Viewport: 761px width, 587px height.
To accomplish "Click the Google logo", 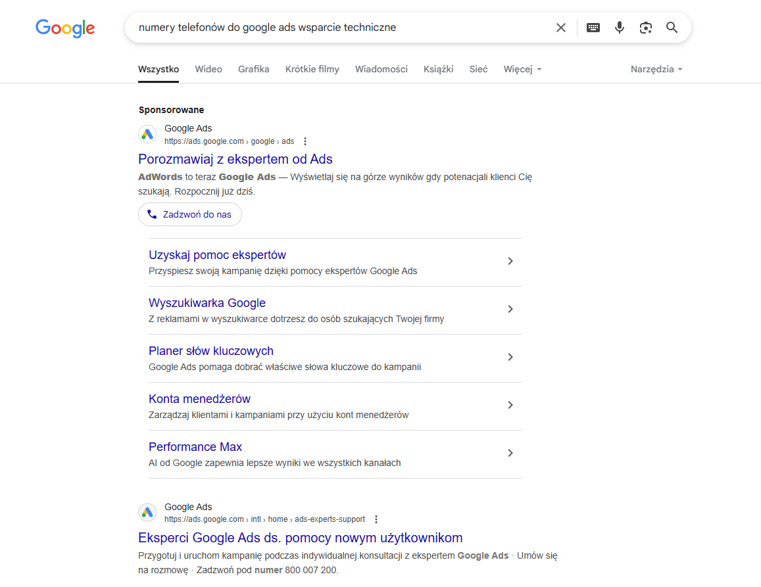I will pos(65,28).
